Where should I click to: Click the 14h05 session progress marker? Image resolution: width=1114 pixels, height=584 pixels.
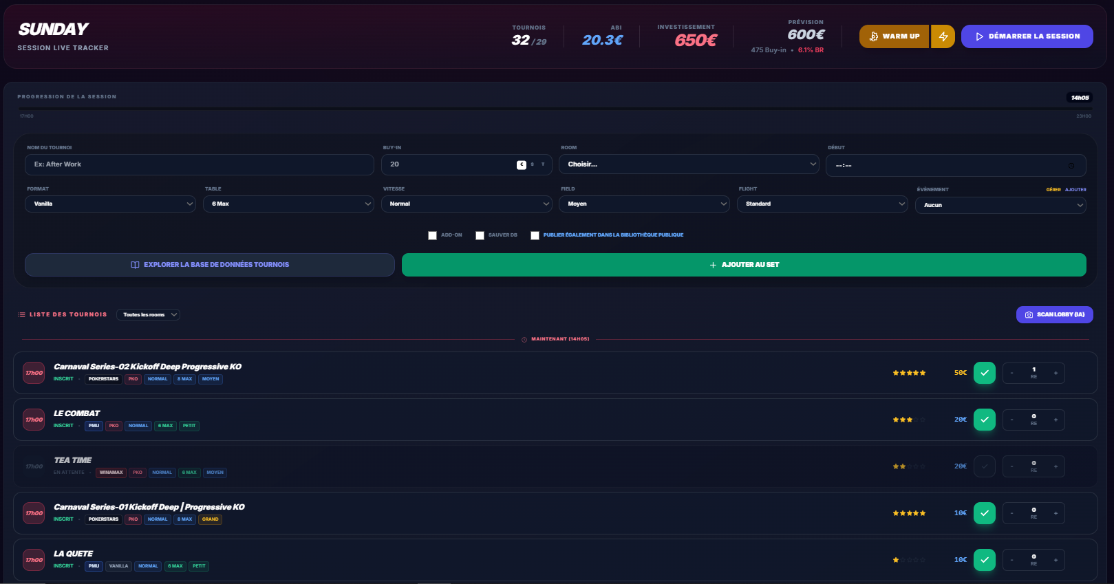pos(1080,98)
